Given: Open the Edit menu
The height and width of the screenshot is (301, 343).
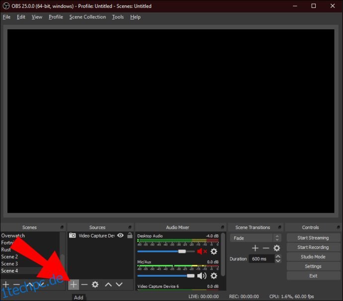Looking at the screenshot, I should click(21, 17).
